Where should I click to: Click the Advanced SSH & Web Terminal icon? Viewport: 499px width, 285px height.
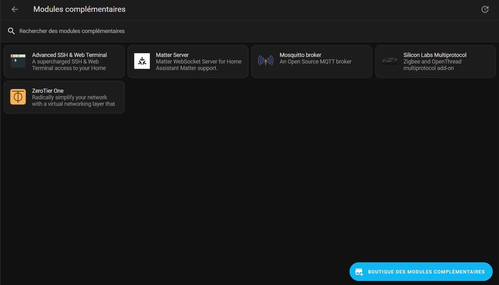click(18, 61)
